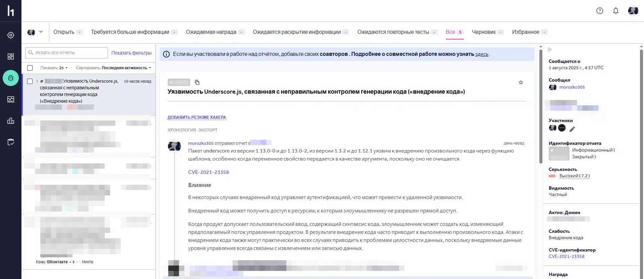Viewport: 644px width, 279px height.
Task: Edit participants with the pencil icon
Action: (x=572, y=129)
